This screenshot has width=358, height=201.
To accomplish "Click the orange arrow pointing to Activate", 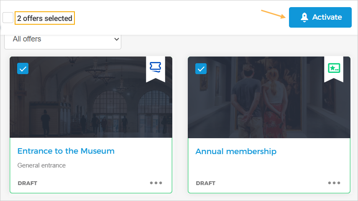I will click(x=273, y=14).
